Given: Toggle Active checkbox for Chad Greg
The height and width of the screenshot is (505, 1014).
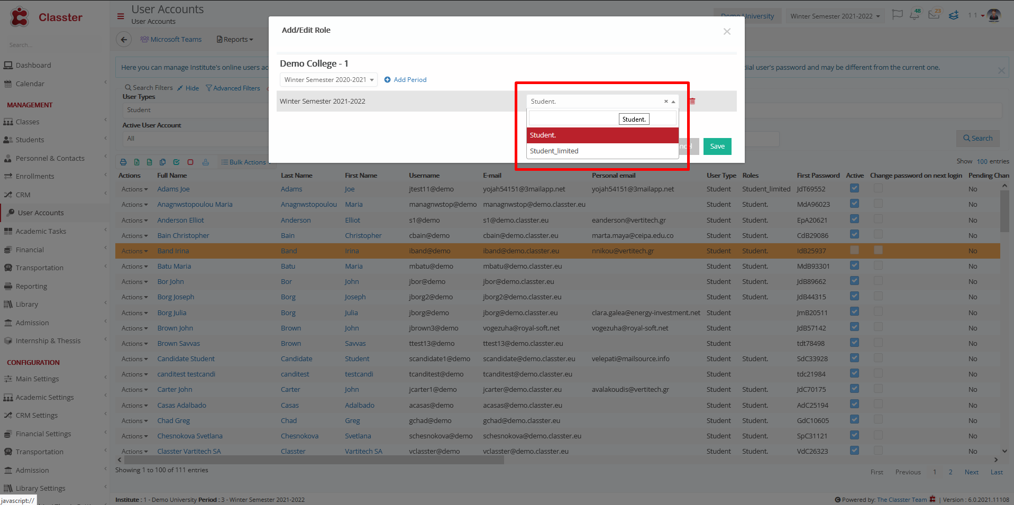Looking at the screenshot, I should click(x=854, y=419).
